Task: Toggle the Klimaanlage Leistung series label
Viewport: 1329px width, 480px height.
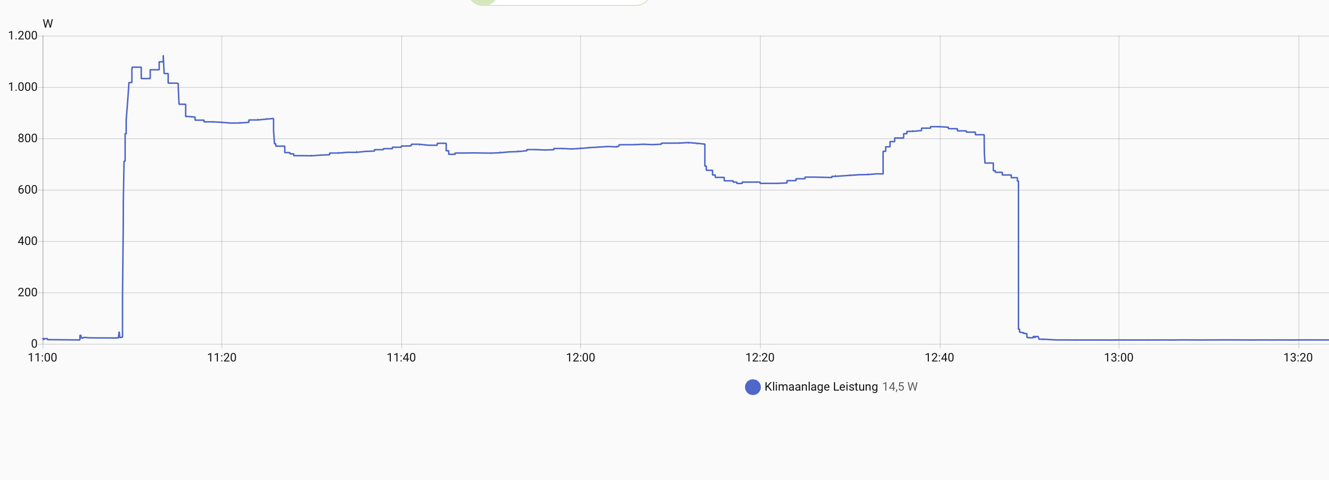Action: (x=821, y=387)
